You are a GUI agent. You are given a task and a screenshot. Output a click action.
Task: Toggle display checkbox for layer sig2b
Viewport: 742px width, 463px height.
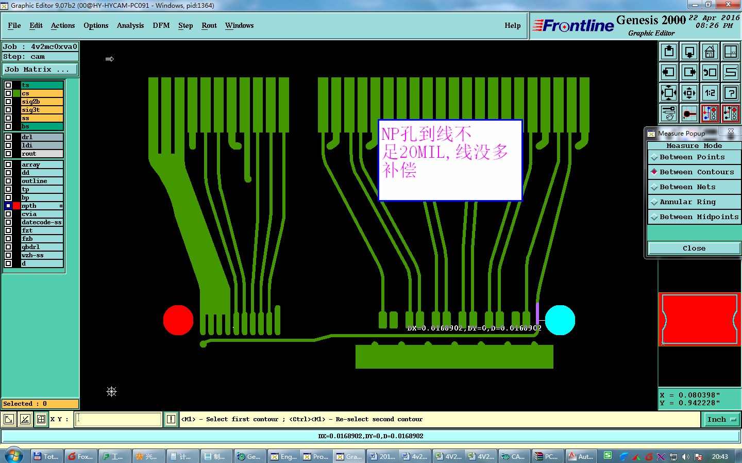[x=8, y=102]
